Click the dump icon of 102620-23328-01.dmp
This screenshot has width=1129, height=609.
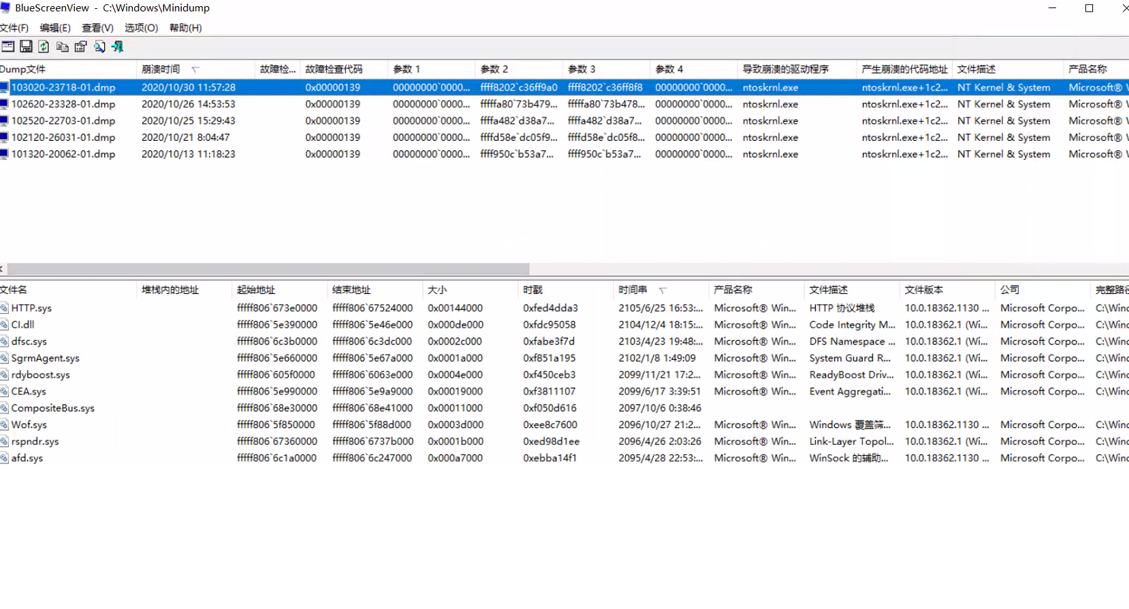click(x=4, y=104)
